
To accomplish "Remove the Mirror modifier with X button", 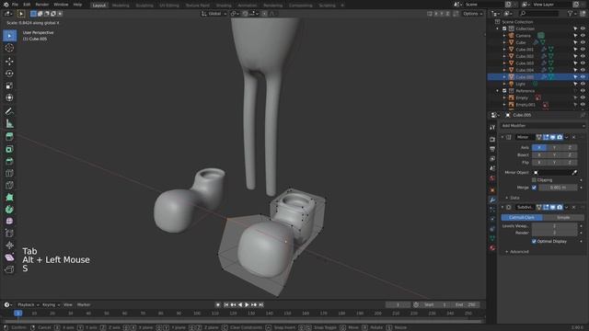I will click(x=573, y=137).
